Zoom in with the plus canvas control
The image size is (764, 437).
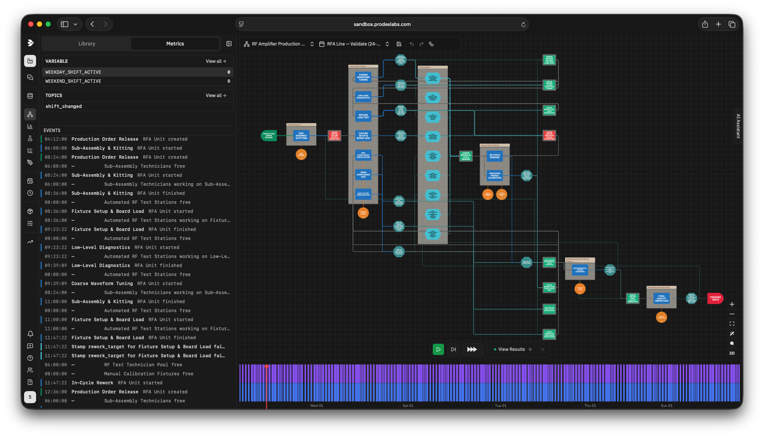pyautogui.click(x=732, y=304)
